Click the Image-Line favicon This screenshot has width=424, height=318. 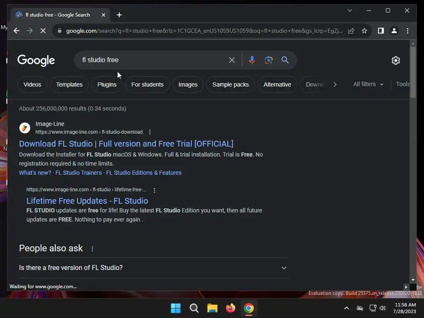click(24, 128)
